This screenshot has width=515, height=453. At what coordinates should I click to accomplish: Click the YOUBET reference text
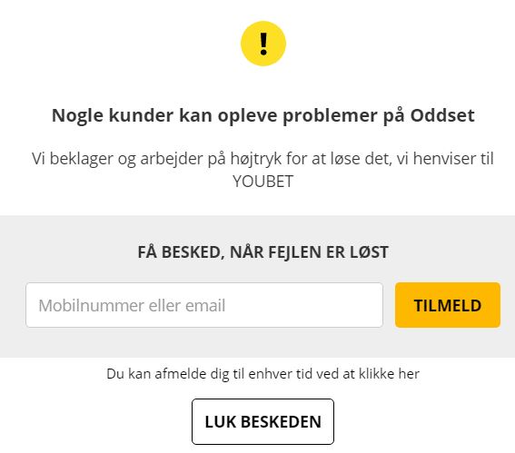coord(262,182)
